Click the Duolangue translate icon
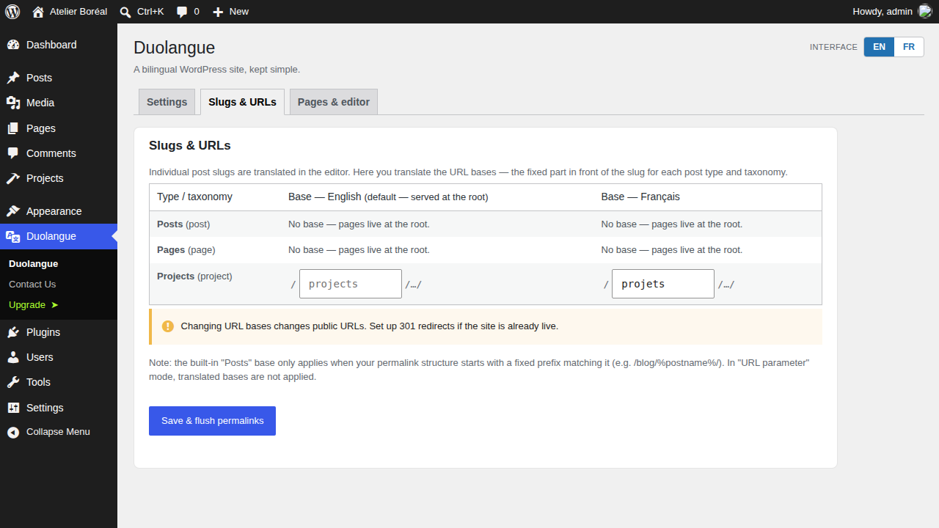This screenshot has height=528, width=939. [x=13, y=236]
